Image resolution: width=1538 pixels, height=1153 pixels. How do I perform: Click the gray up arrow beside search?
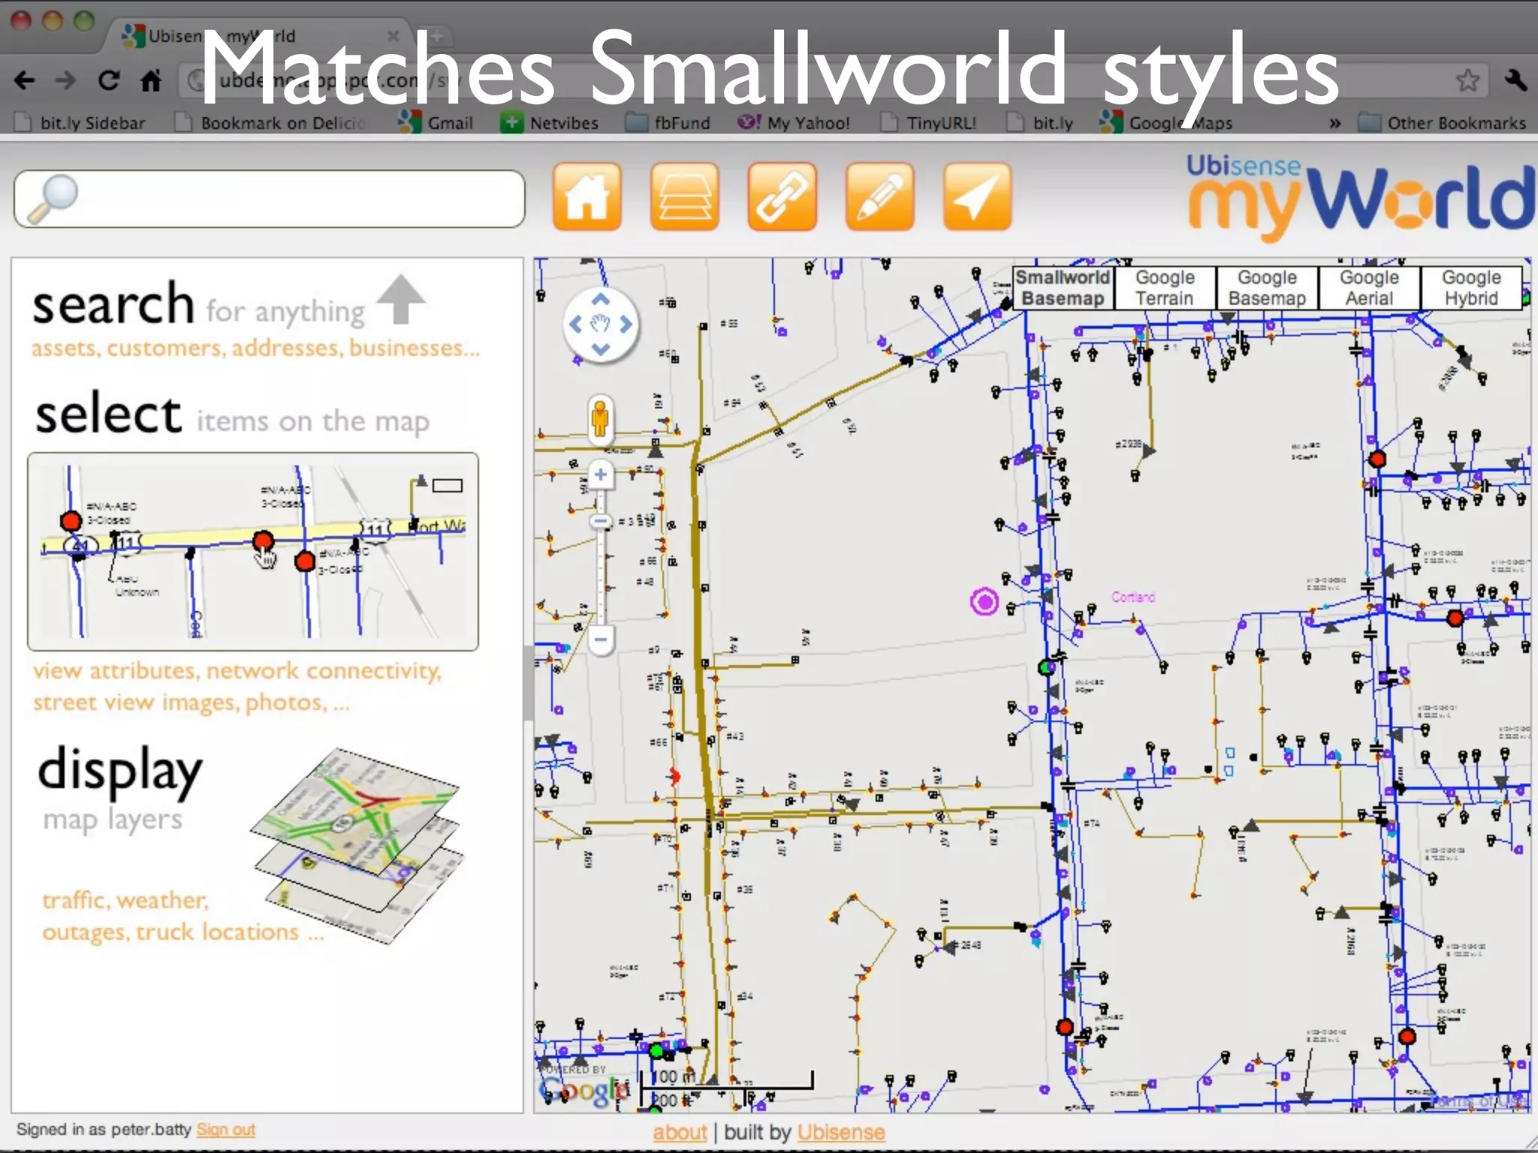click(401, 300)
